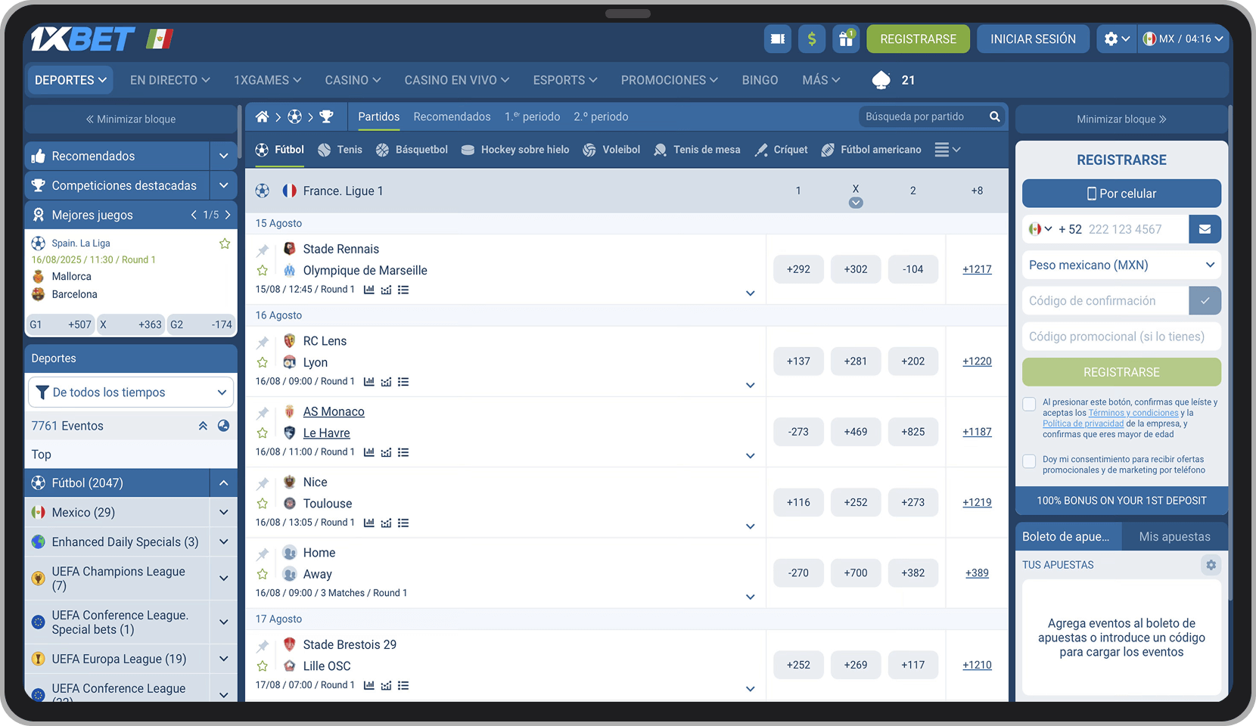This screenshot has height=726, width=1256.
Task: Collapse all sports list double-chevron icon
Action: click(203, 426)
